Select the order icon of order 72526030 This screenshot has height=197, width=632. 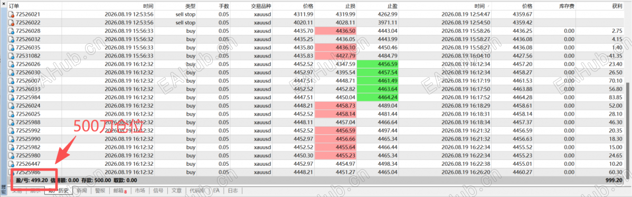click(11, 72)
